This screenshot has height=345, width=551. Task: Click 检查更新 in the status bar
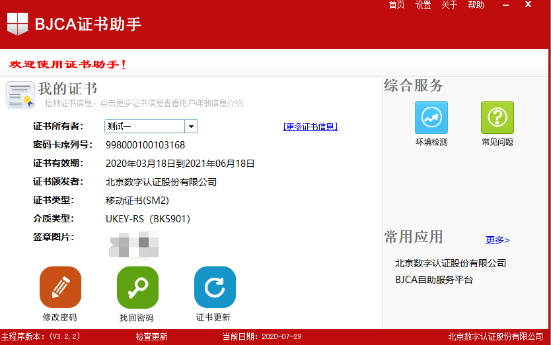[152, 336]
